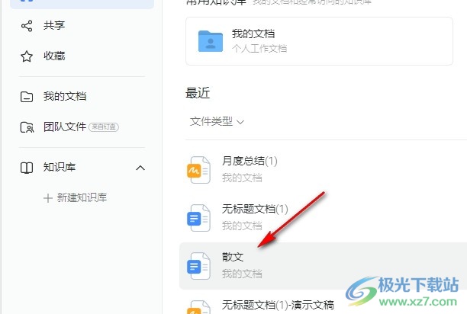Click the blue folder icon on 我的文档 card

[x=211, y=41]
